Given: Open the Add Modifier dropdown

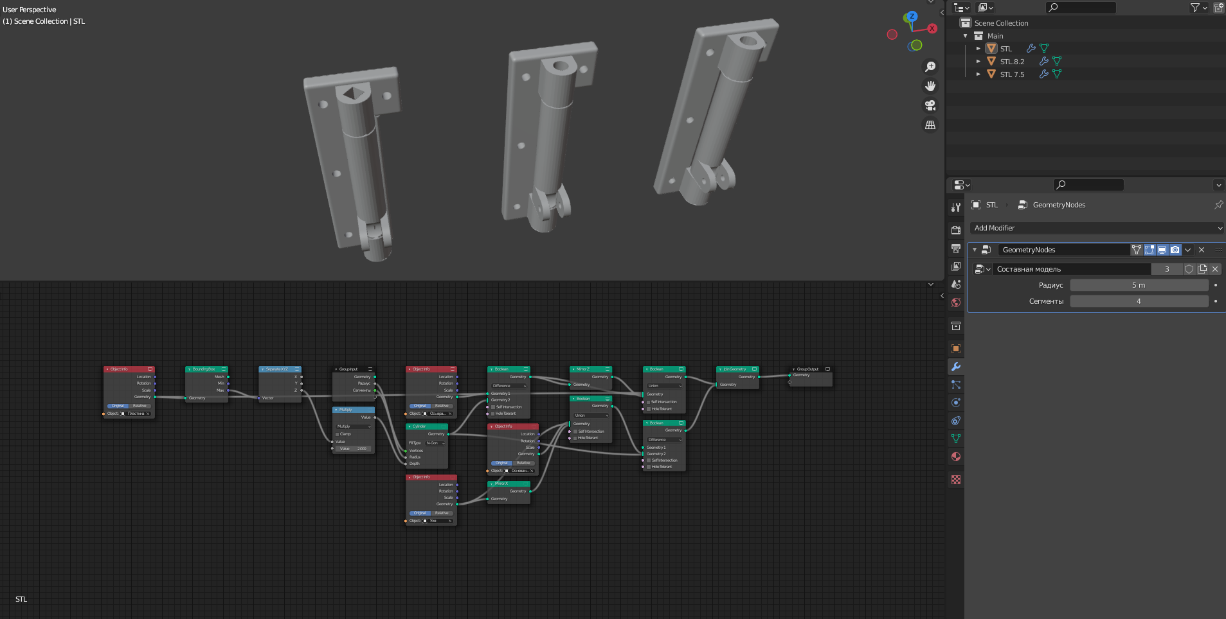Looking at the screenshot, I should point(1095,228).
